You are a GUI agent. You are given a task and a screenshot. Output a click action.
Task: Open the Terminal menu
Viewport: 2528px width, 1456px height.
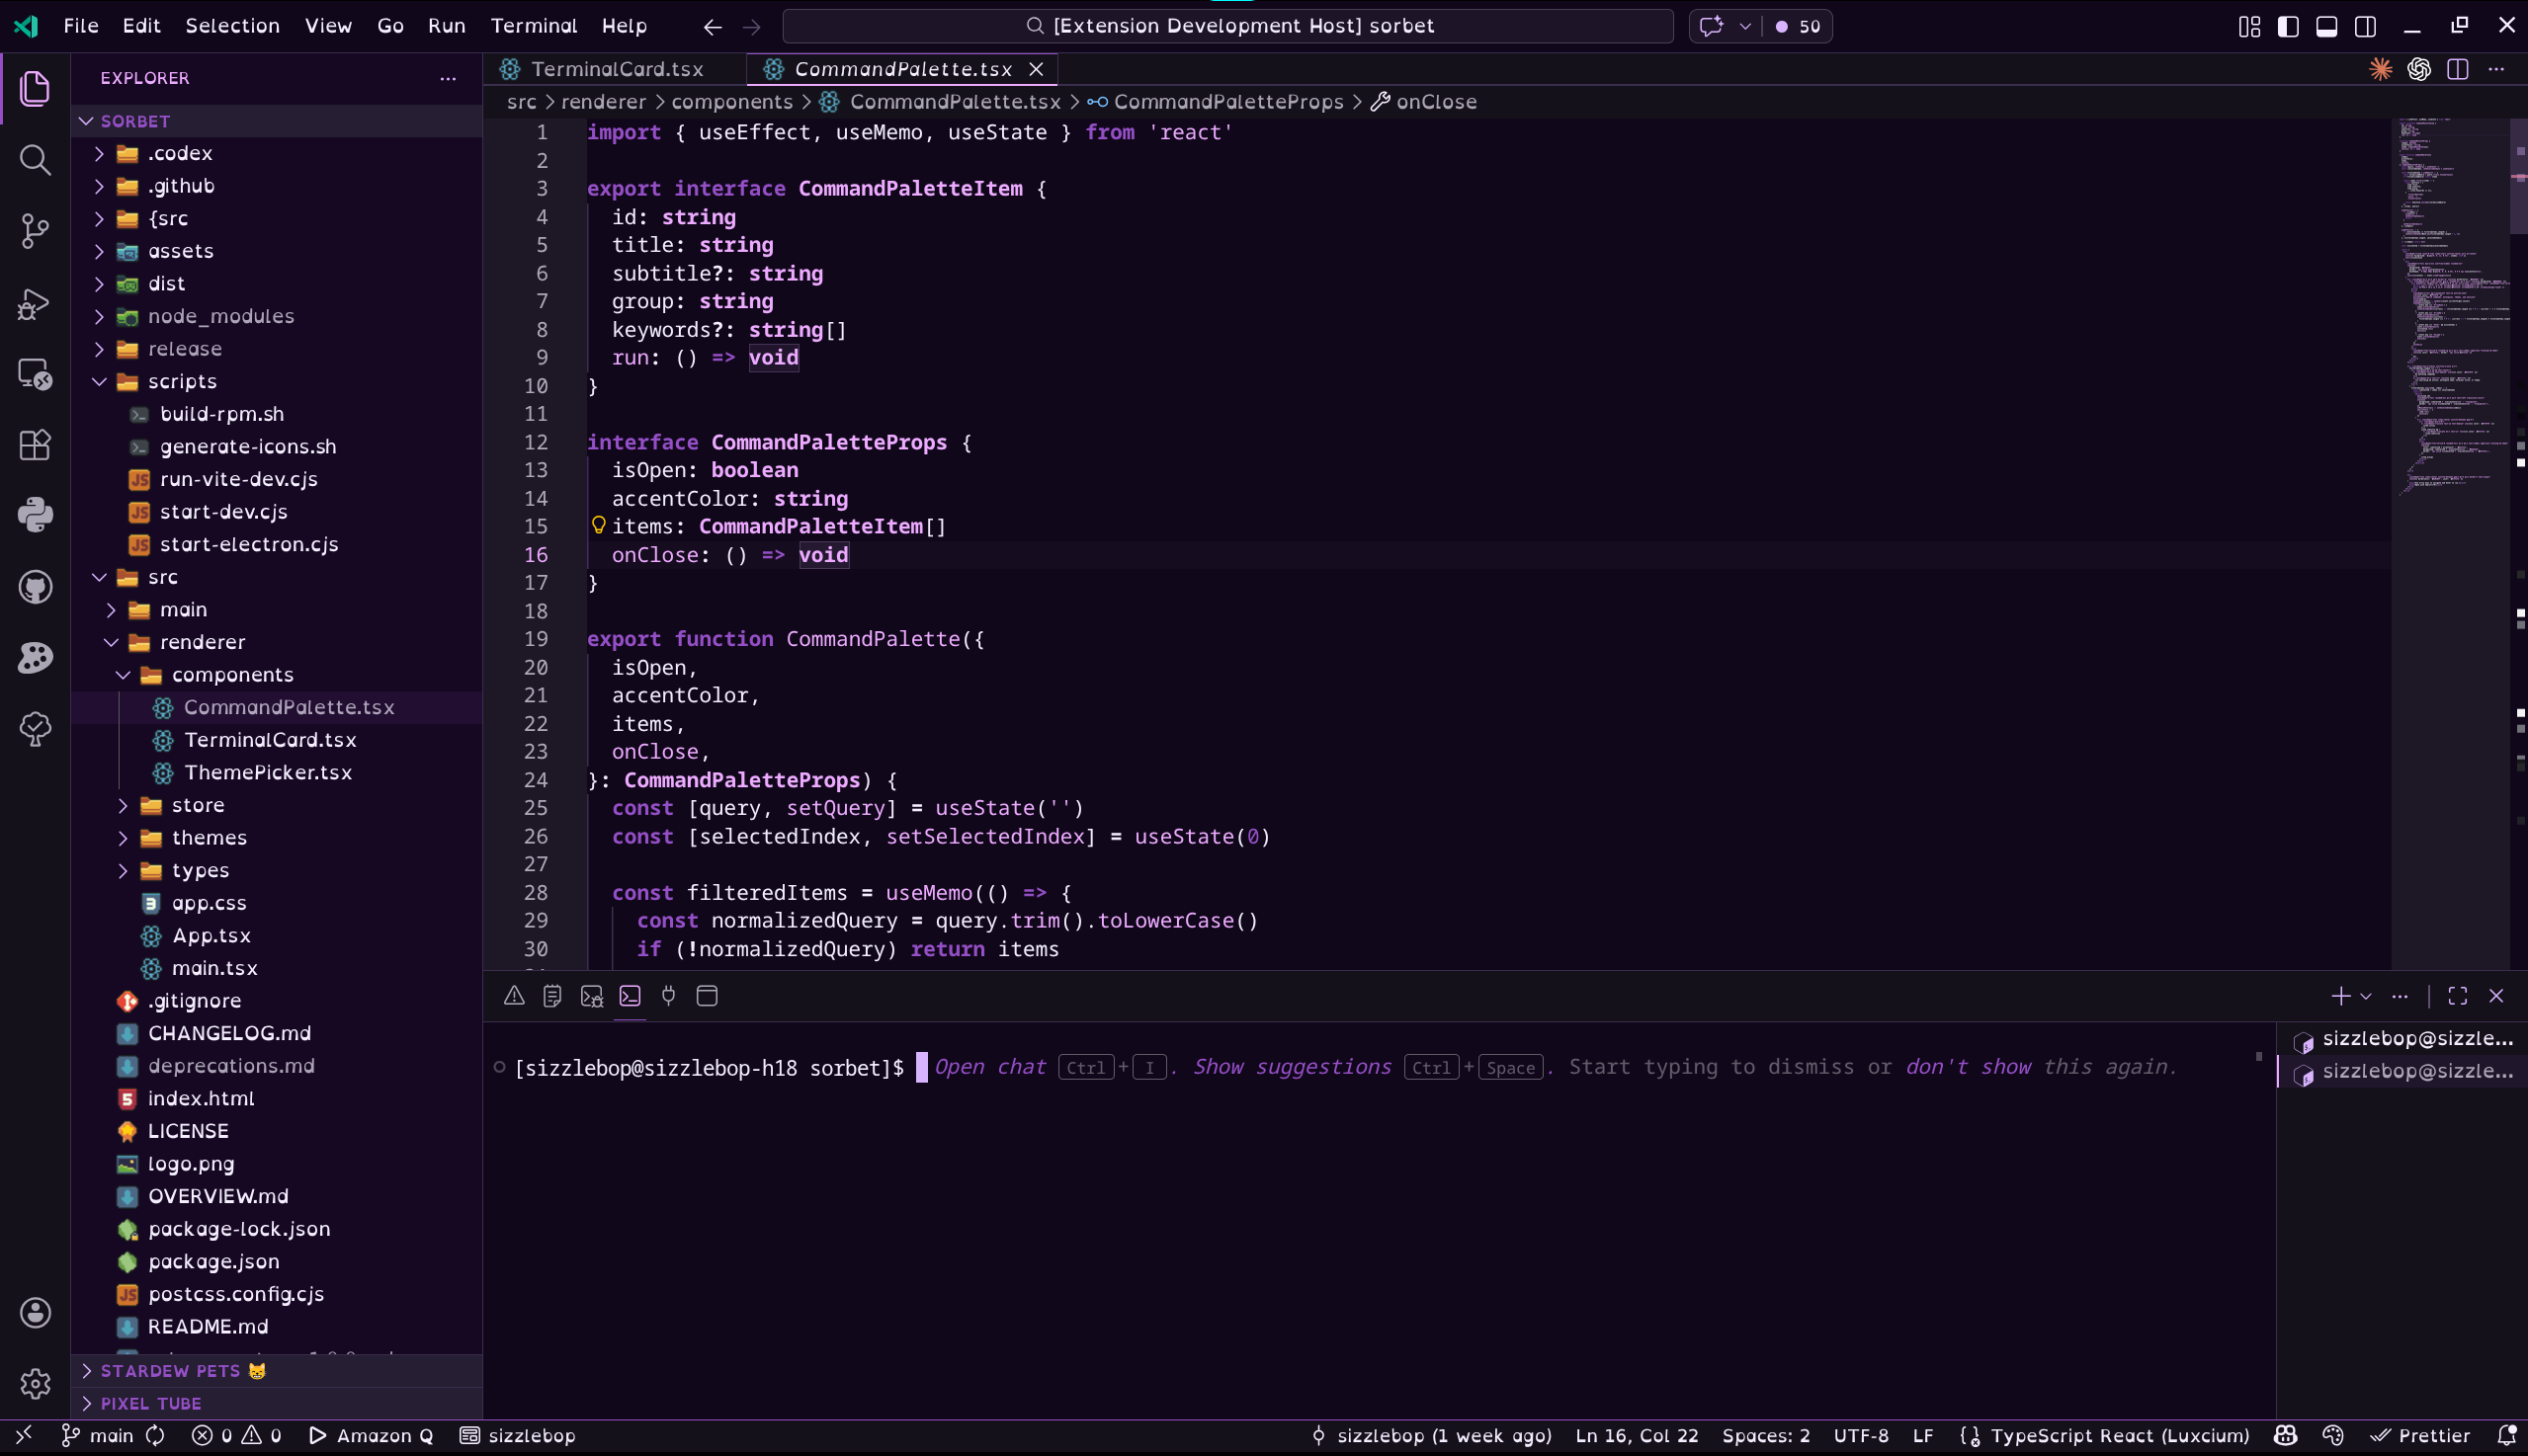[x=534, y=26]
